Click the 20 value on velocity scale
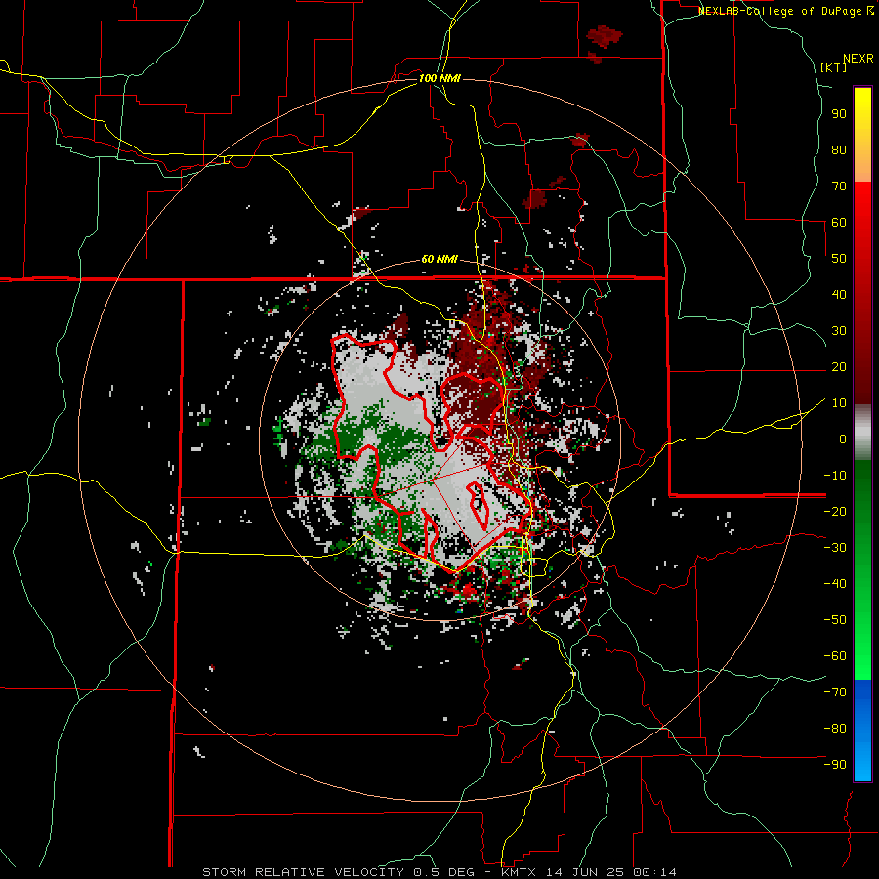Screen dimensions: 879x879 click(839, 367)
